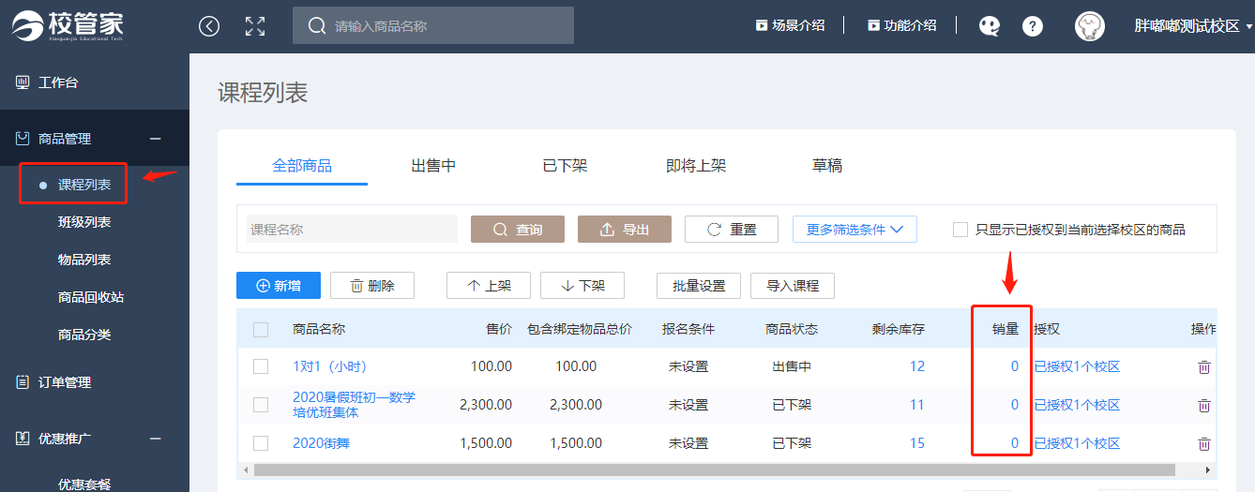Open the help question mark icon
The image size is (1255, 492).
coord(1033,26)
